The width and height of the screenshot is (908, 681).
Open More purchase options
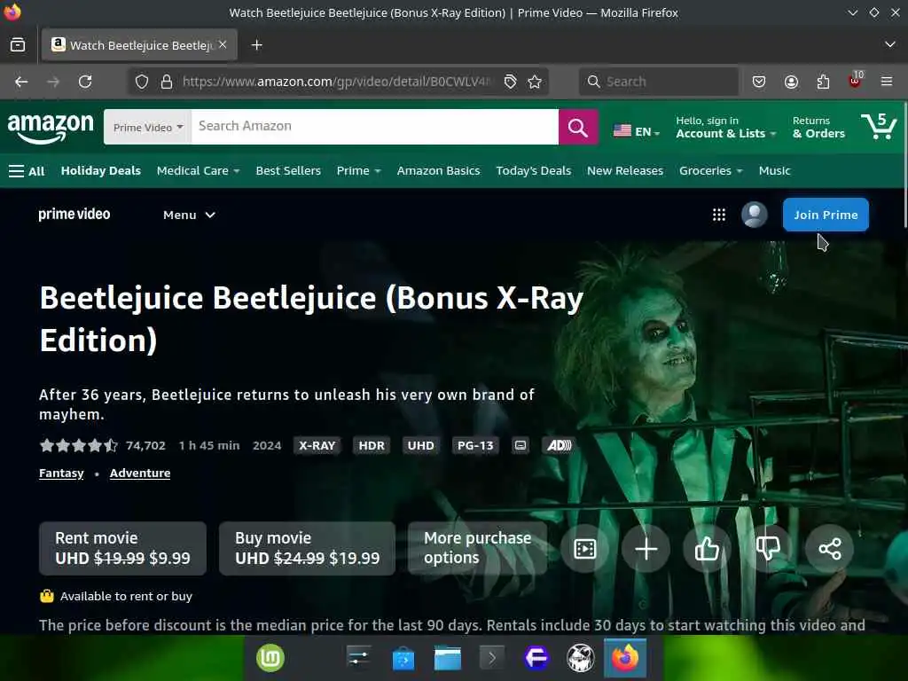[x=478, y=548]
